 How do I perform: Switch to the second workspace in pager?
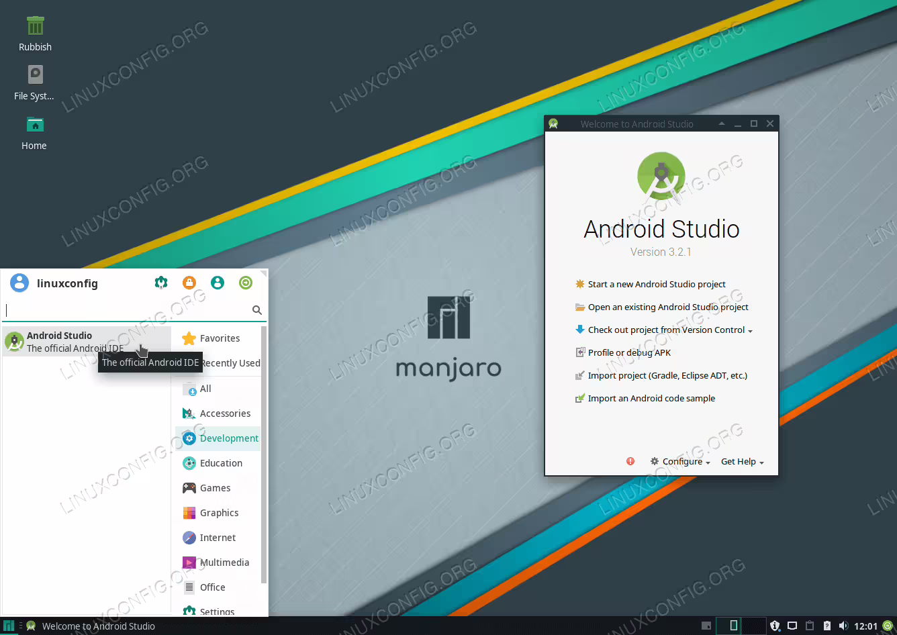(753, 626)
